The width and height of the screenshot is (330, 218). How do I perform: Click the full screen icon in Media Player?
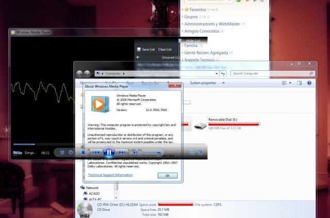(x=200, y=152)
